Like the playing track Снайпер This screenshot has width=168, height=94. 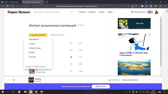pos(45,80)
